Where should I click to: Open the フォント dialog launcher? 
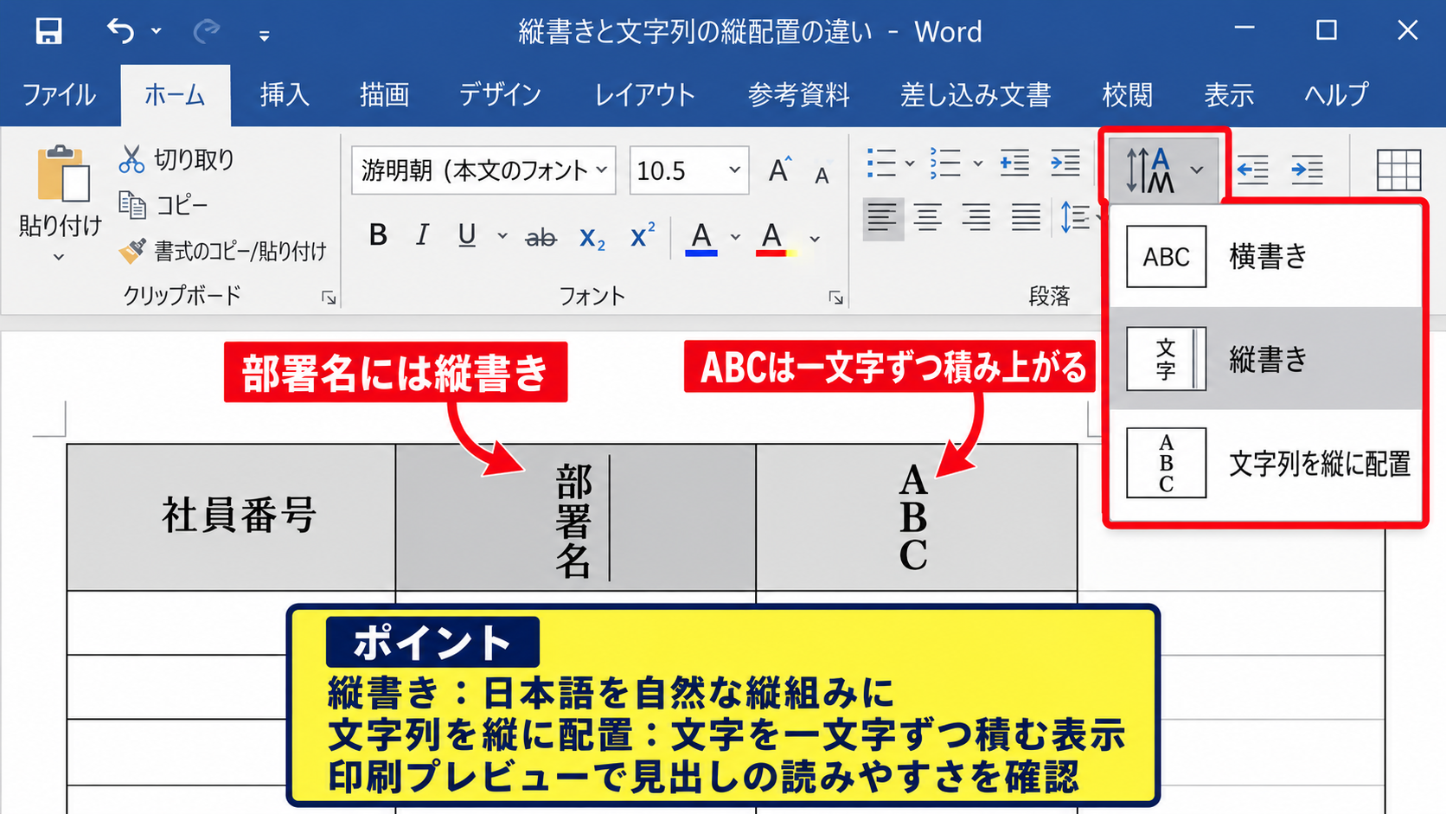click(x=835, y=298)
